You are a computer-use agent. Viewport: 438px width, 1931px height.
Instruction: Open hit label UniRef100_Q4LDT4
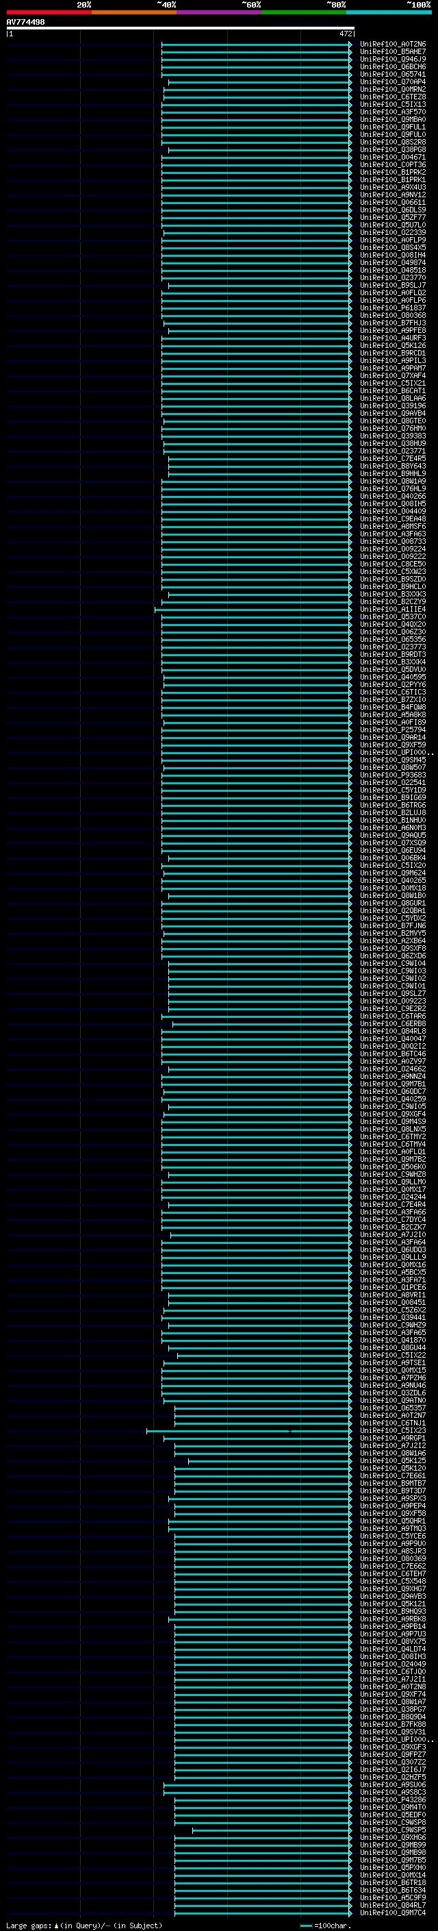(393, 1649)
